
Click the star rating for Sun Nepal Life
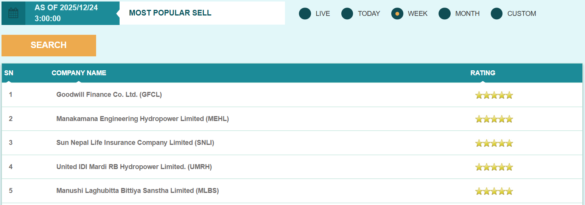coord(494,143)
